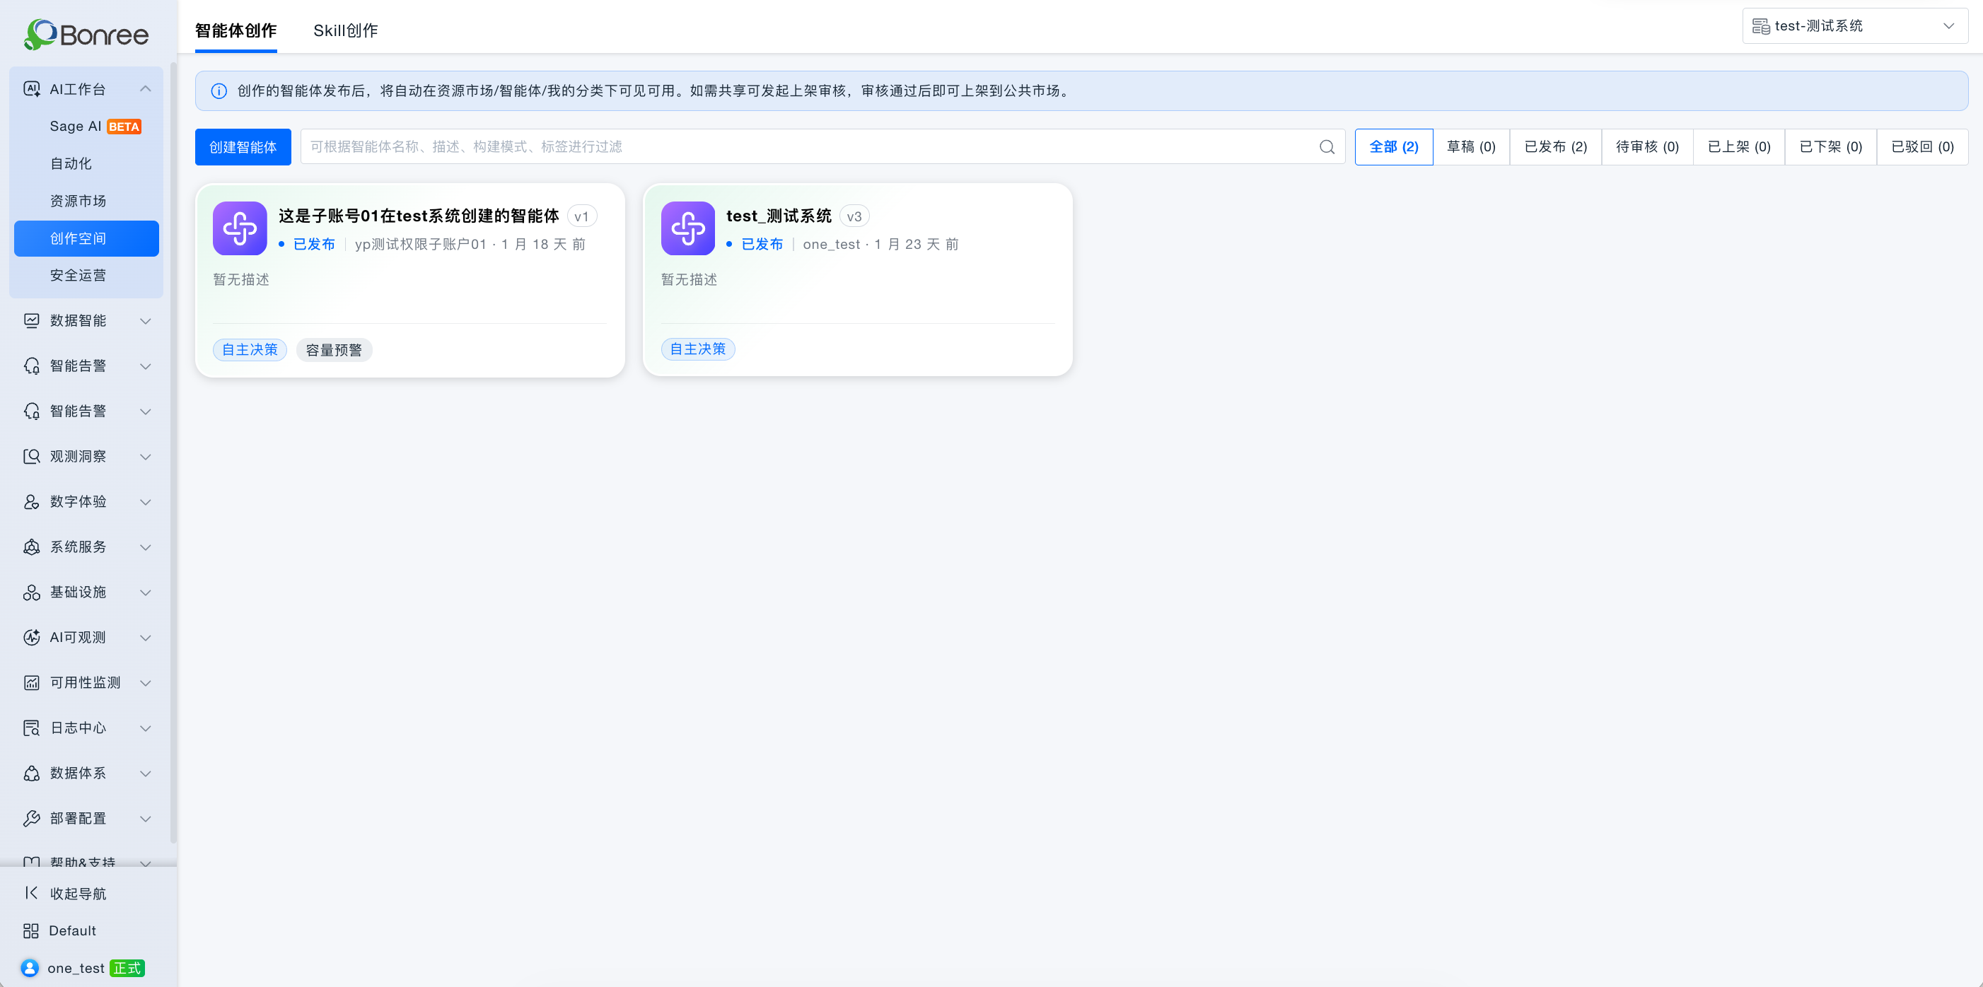Click the one_test username label
Viewport: 1983px width, 987px height.
pos(76,969)
